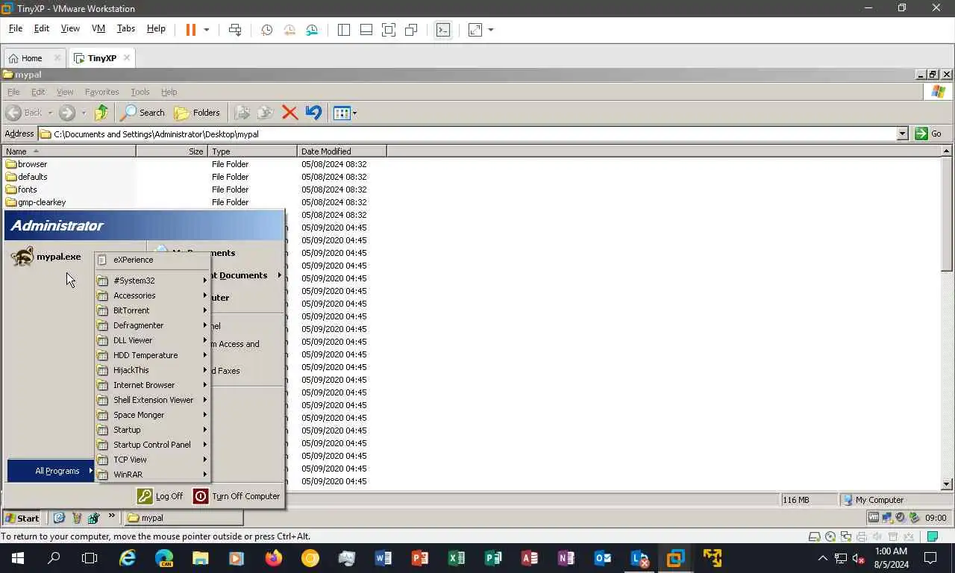Select the gmp-clearkey folder

pyautogui.click(x=36, y=202)
